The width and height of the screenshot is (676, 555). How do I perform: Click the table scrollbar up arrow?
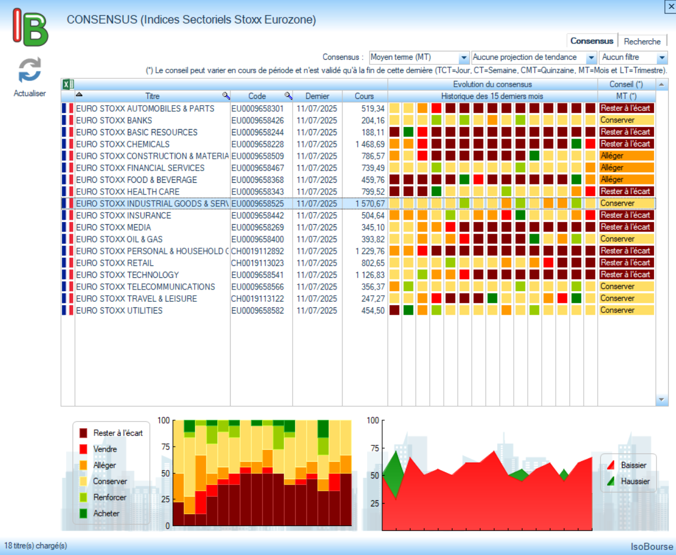coord(661,84)
